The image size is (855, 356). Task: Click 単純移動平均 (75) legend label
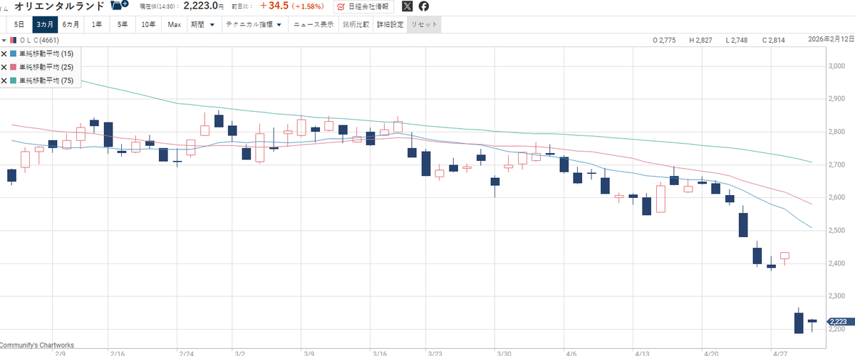coord(46,80)
